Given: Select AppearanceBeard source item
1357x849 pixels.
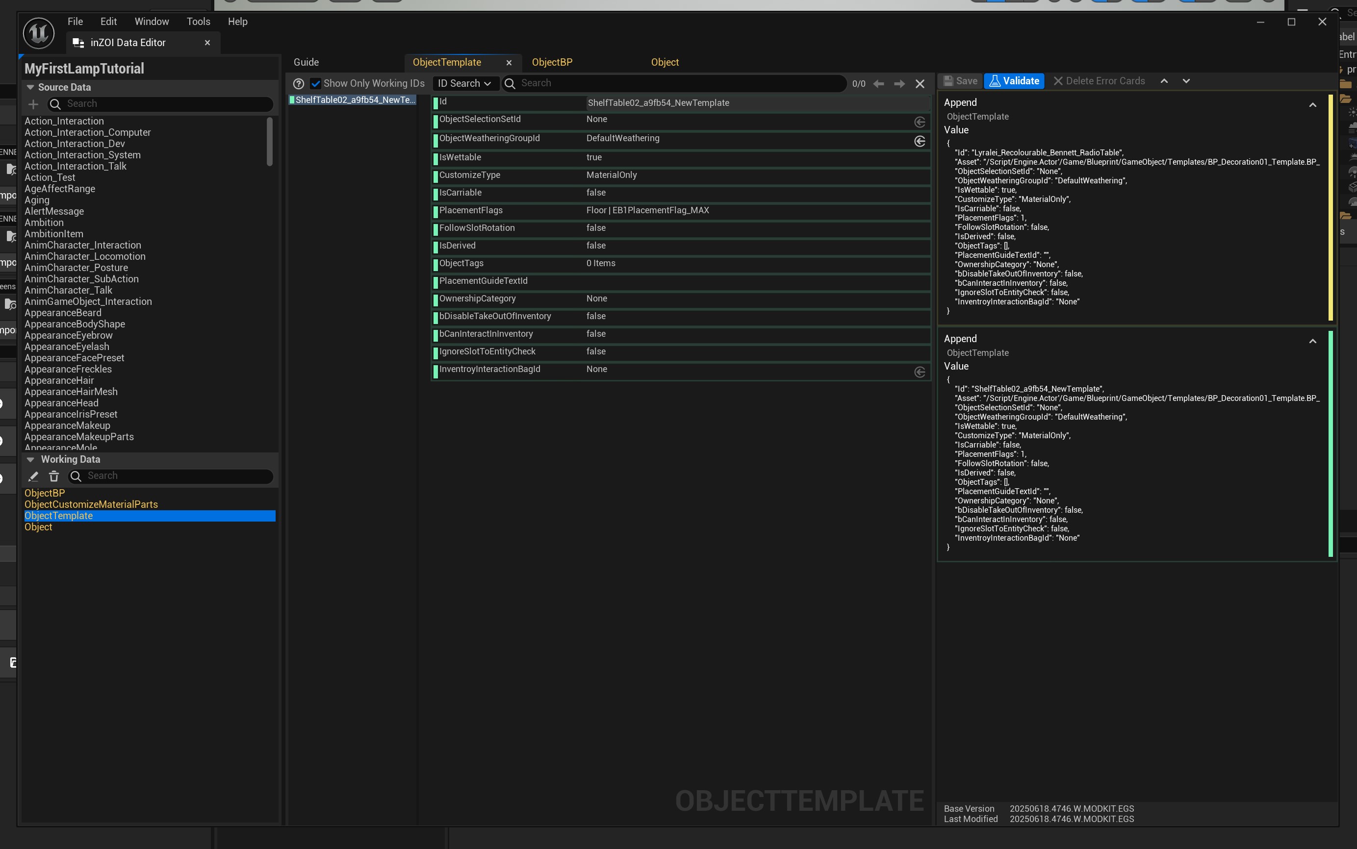Looking at the screenshot, I should click(63, 313).
